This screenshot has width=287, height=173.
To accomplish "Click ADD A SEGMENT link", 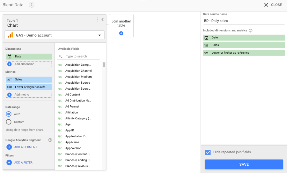I will 26,147.
